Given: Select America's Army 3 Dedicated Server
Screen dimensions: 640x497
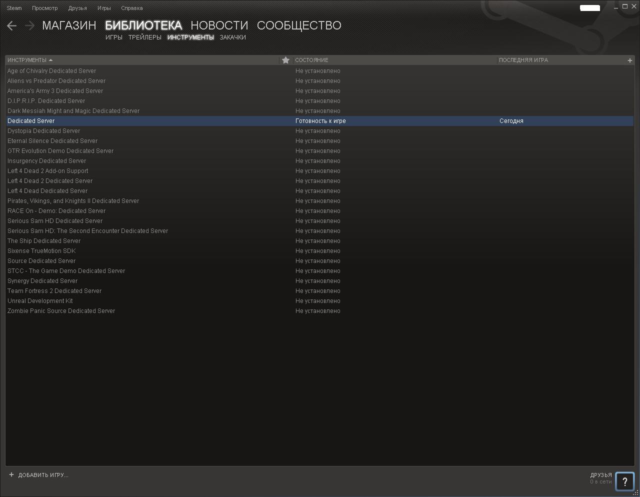Looking at the screenshot, I should click(319, 91).
